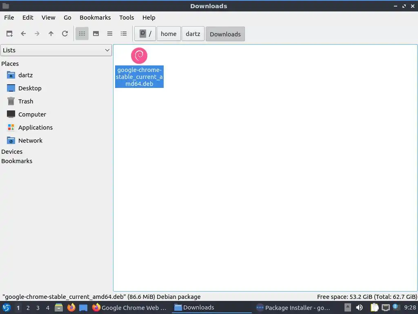Go up to the parent folder

click(x=51, y=34)
